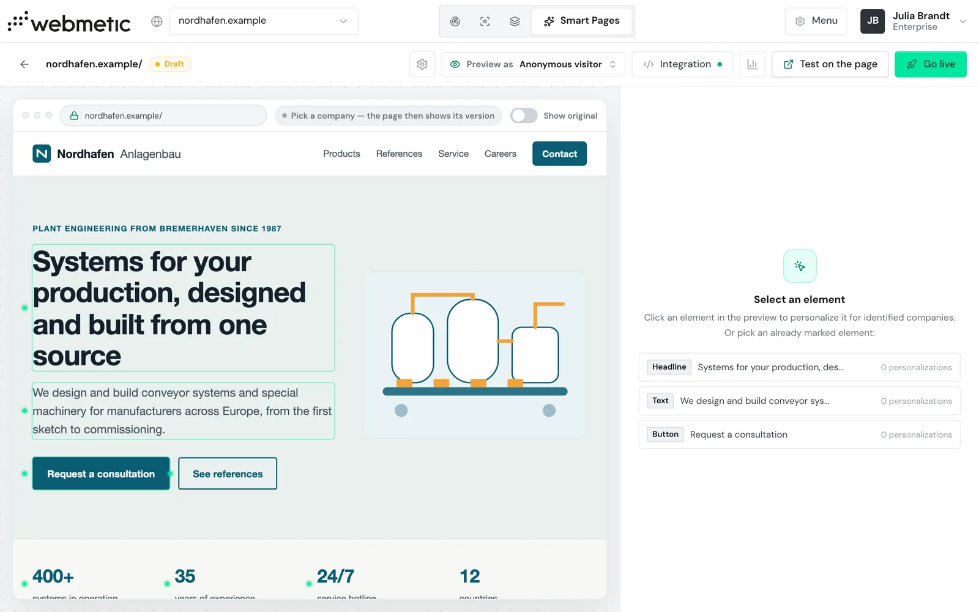Click the Menu button
979x612 pixels.
pos(816,21)
